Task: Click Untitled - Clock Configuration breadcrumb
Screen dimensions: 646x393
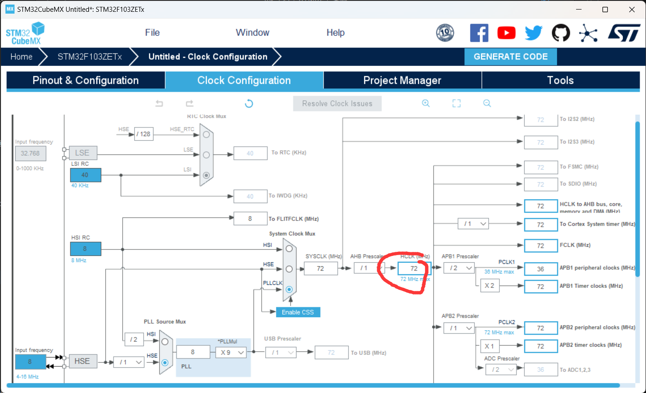Action: click(207, 57)
